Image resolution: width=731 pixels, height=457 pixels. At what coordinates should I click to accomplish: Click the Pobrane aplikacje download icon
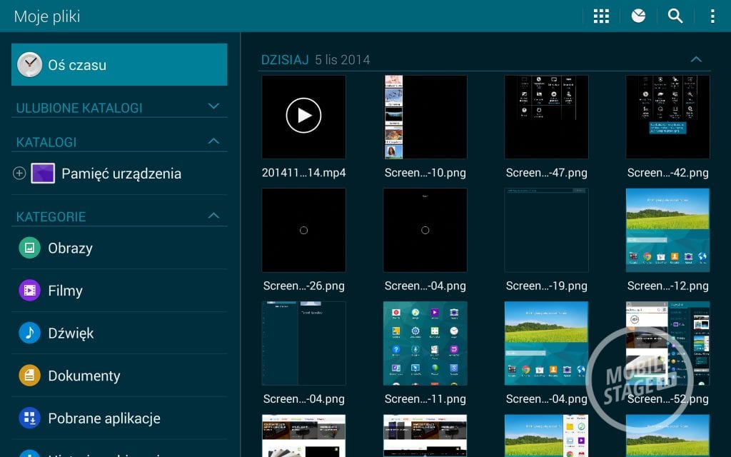coord(29,418)
